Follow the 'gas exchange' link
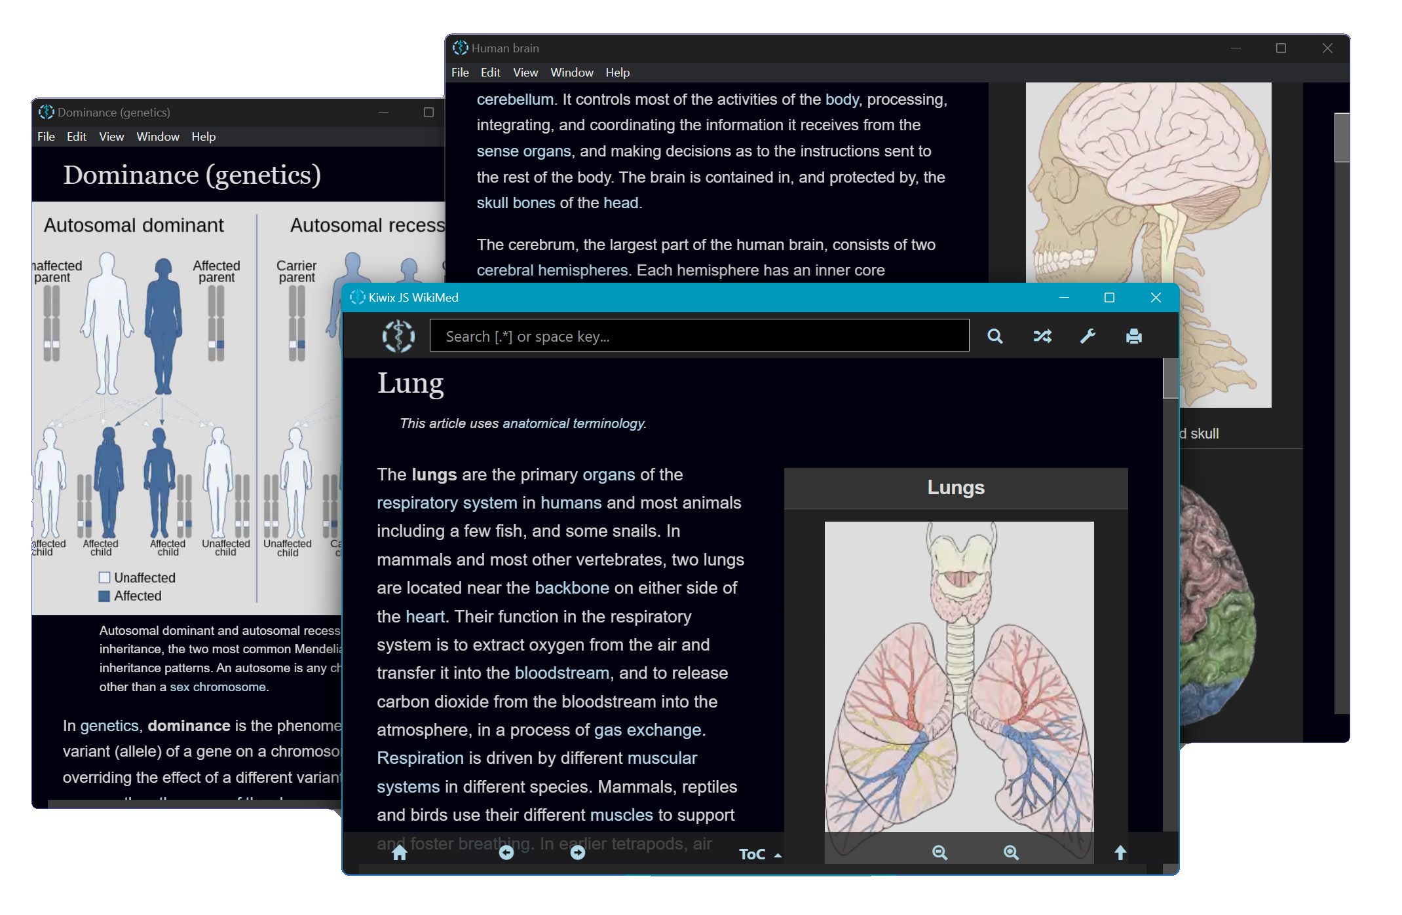The width and height of the screenshot is (1402, 915). 648,730
